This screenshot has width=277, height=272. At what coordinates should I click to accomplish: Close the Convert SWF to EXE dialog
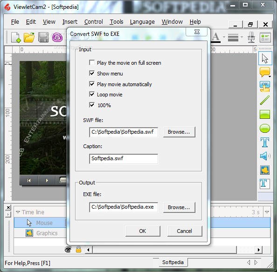click(197, 32)
